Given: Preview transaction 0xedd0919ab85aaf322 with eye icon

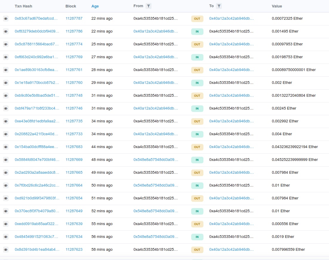Looking at the screenshot, I should (6, 224).
